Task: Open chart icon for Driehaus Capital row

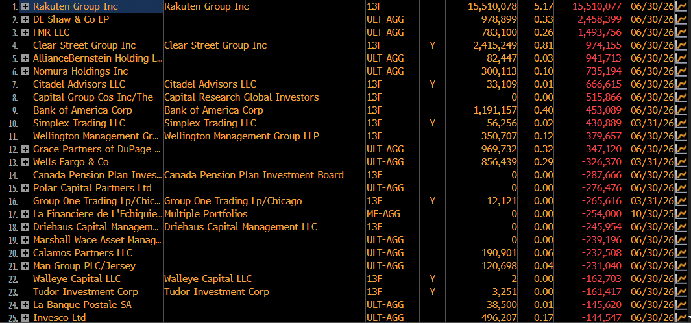Action: 681,227
